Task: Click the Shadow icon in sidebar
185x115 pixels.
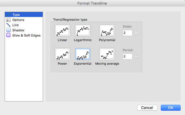Action: click(x=8, y=30)
